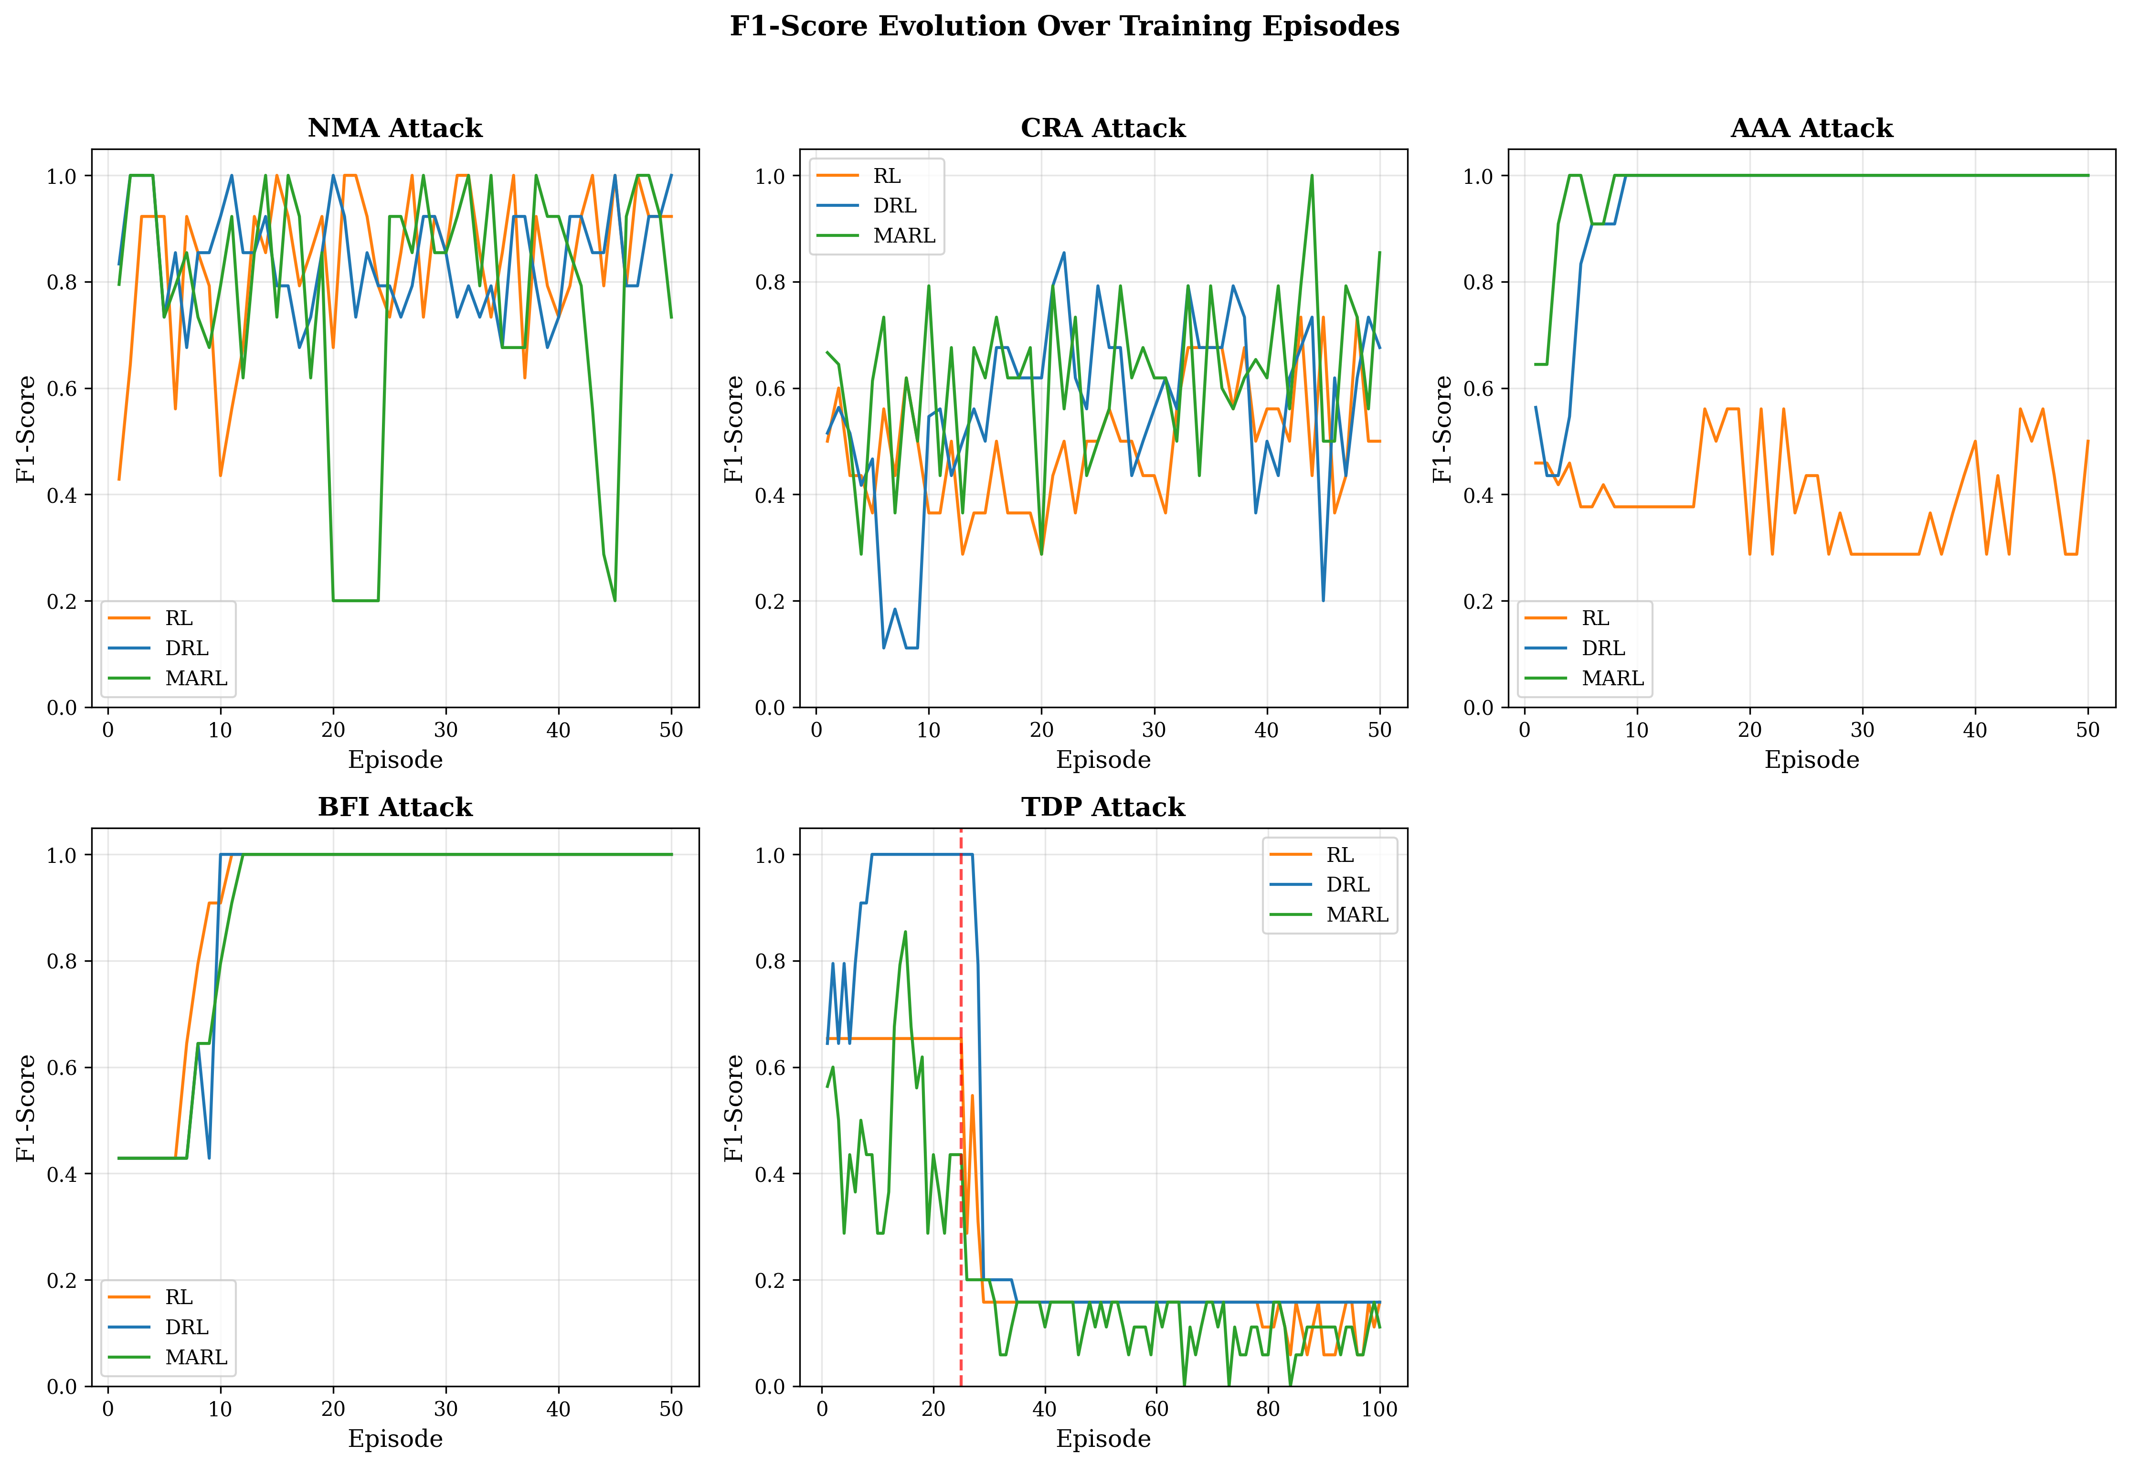
Task: Click the orange RL line sample in the TDP legend
Action: pyautogui.click(x=1290, y=855)
